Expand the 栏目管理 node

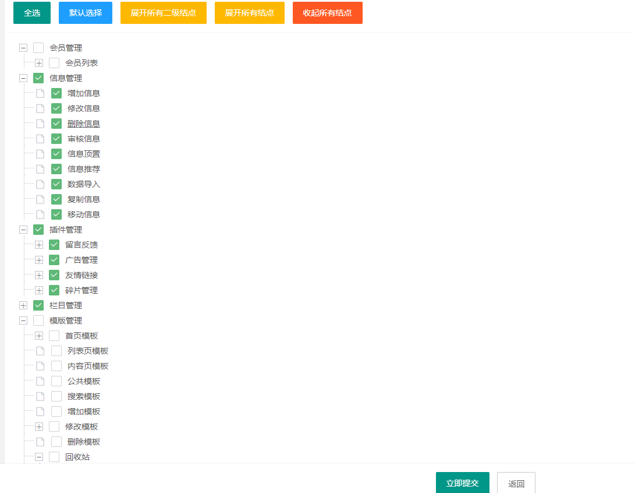tap(23, 305)
